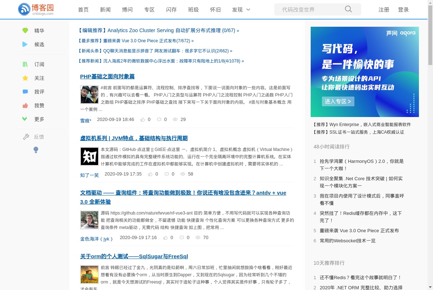The width and height of the screenshot is (433, 290).
Task: Open the 反馈 wrench icon
Action: (26, 137)
